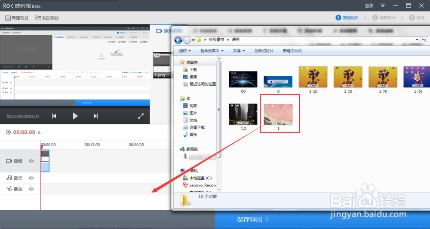The width and height of the screenshot is (430, 229).
Task: Click the clock icon beside timecode
Action: pyautogui.click(x=9, y=133)
